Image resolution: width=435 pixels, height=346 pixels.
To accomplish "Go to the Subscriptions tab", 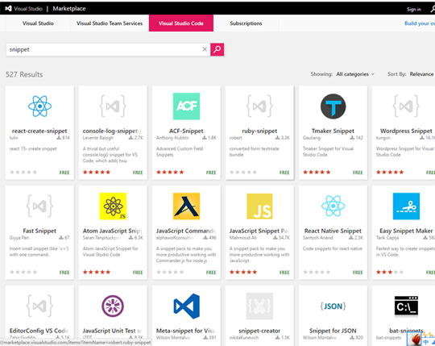I will click(x=246, y=23).
